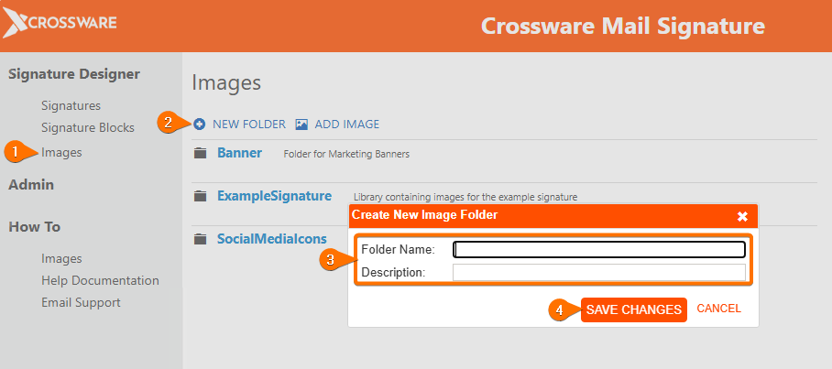Screen dimensions: 832x369
Task: Click the Add Image picture icon
Action: (301, 125)
